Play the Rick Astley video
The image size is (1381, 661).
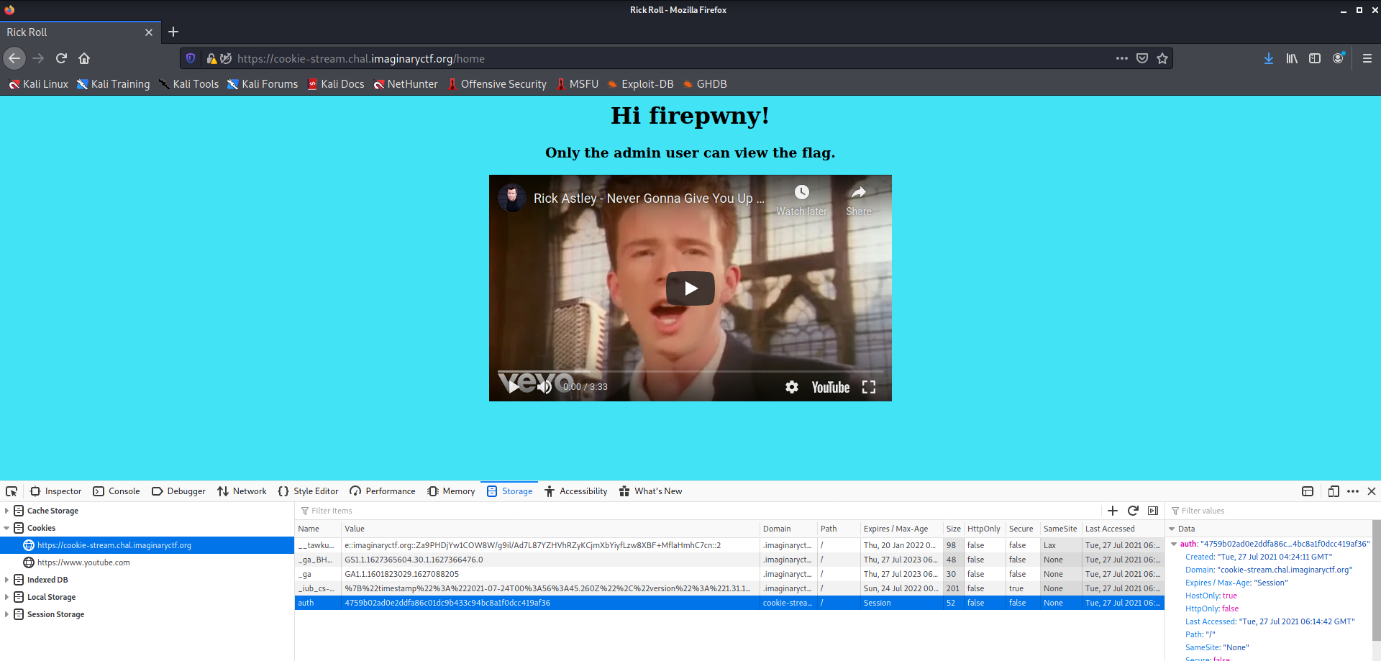pyautogui.click(x=690, y=288)
